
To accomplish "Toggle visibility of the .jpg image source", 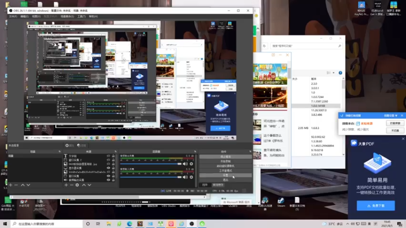I will pyautogui.click(x=108, y=164).
